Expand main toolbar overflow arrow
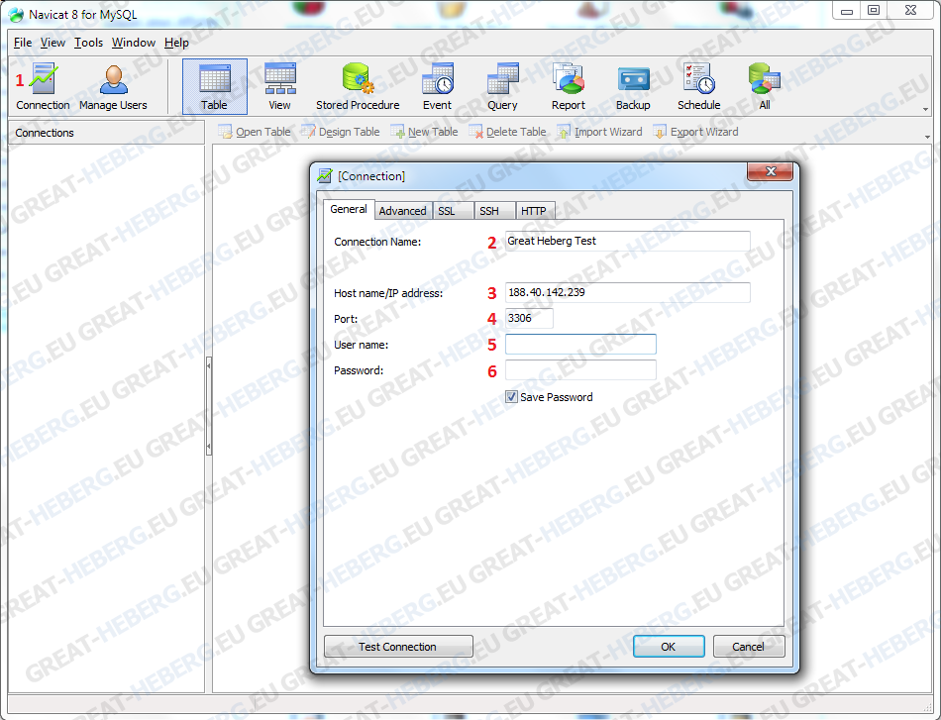941x720 pixels. pyautogui.click(x=925, y=110)
